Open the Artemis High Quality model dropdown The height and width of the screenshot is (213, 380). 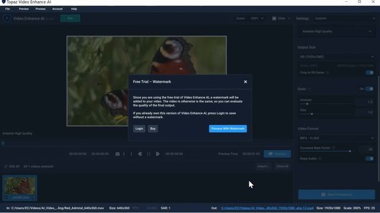coord(337,31)
